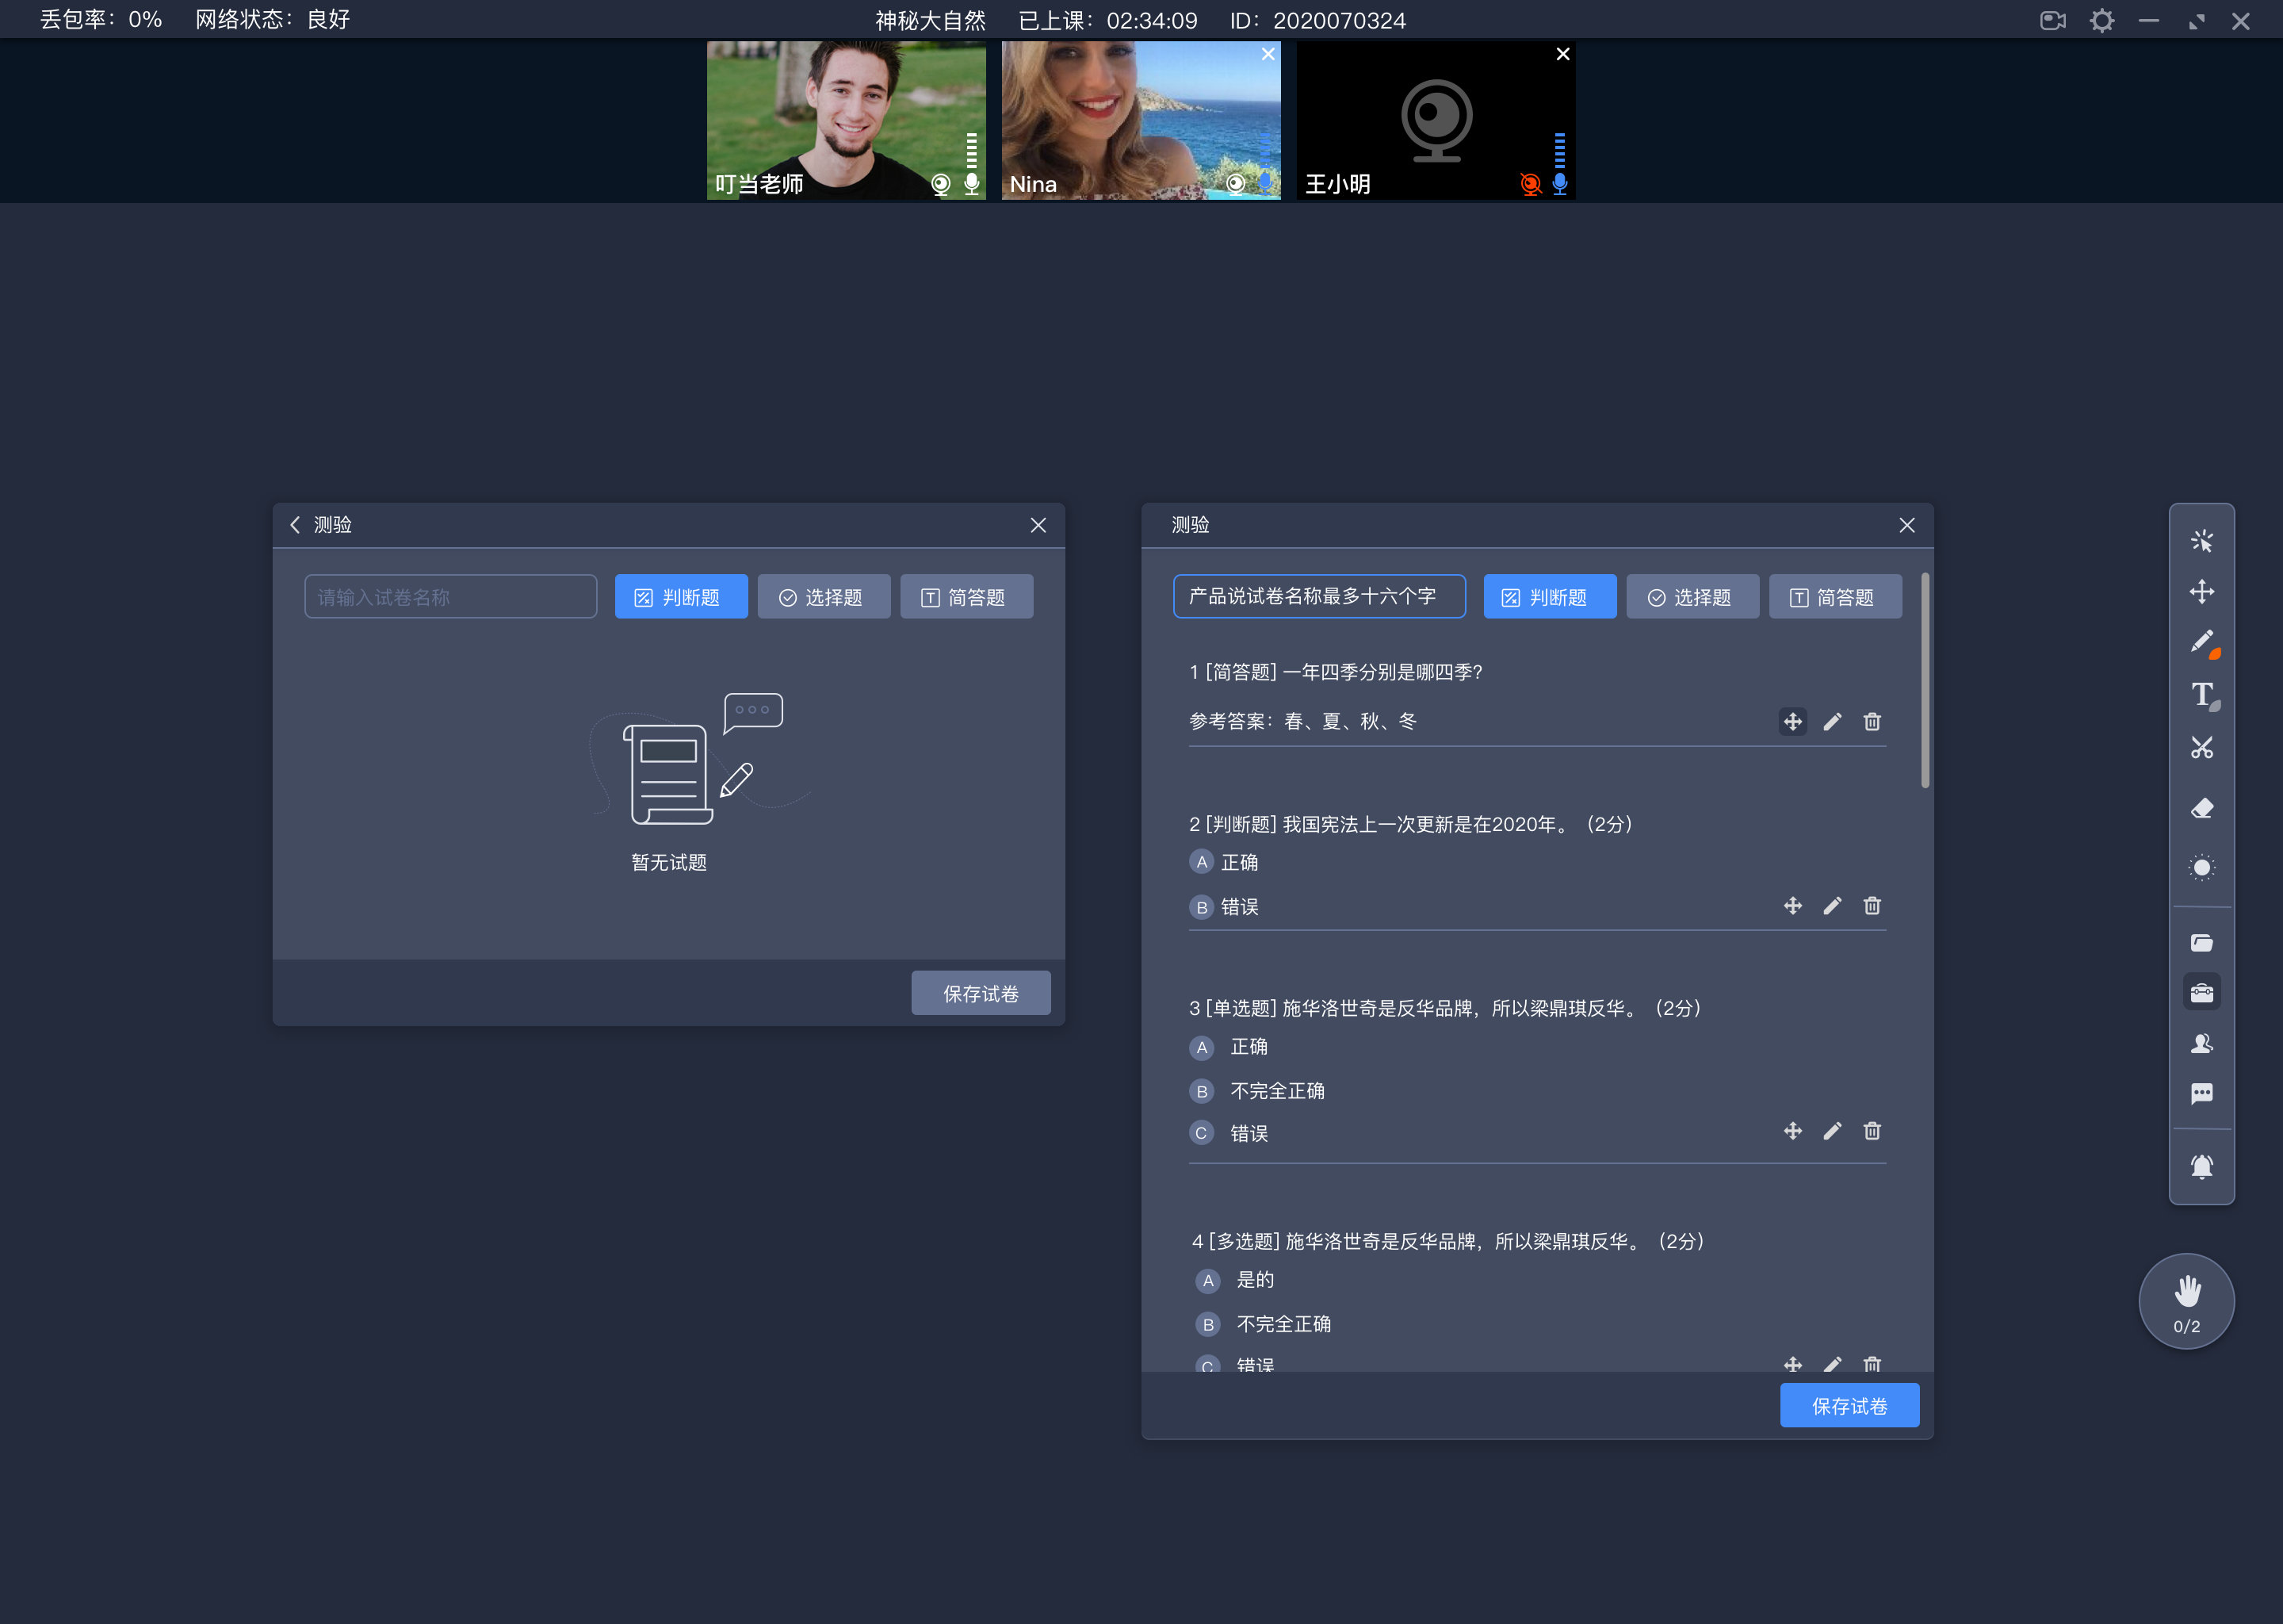Click the raise hand icon bottom right
The width and height of the screenshot is (2283, 1624).
(x=2186, y=1300)
